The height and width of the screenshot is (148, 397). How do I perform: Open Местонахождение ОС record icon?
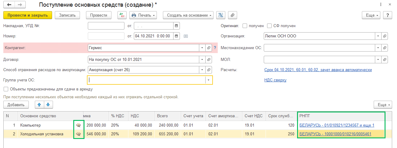(x=385, y=48)
